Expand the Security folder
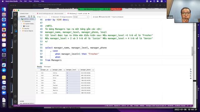This screenshot has width=200, height=112. pos(20,29)
